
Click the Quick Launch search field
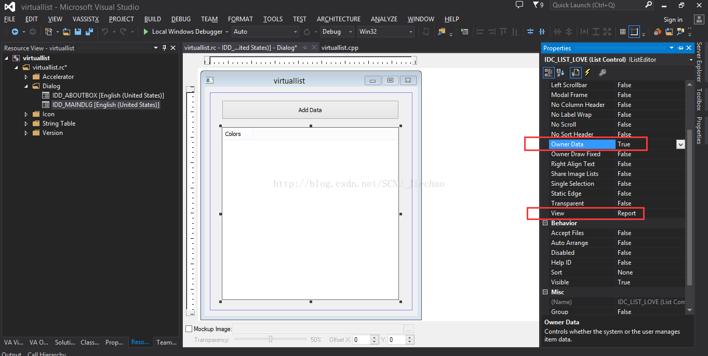tap(597, 5)
